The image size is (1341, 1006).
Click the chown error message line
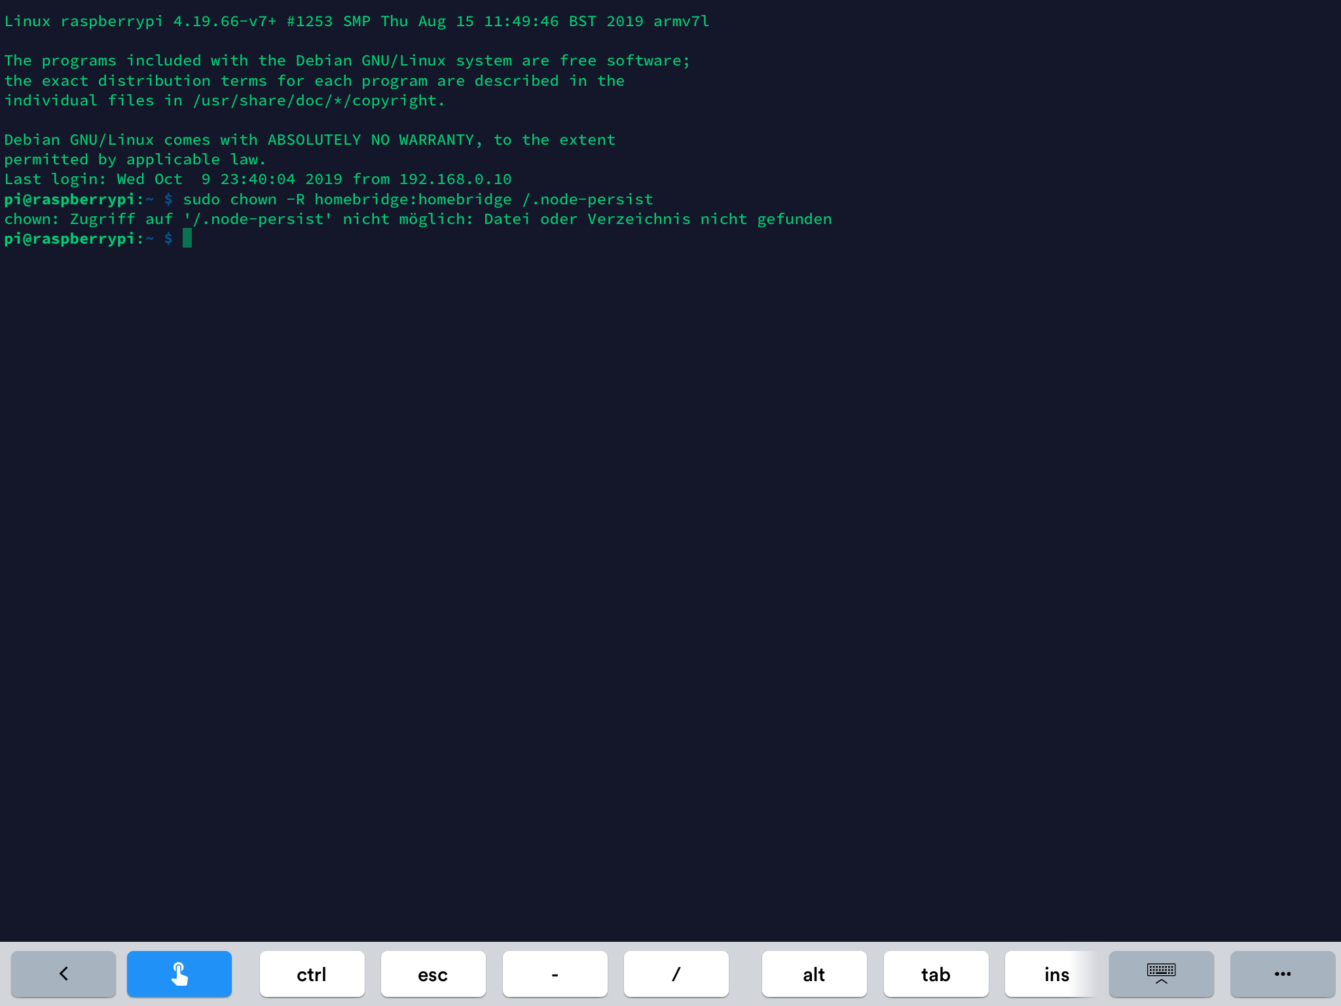coord(418,219)
